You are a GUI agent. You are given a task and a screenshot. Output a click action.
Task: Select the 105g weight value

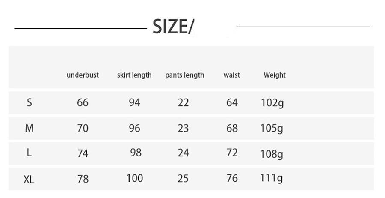(x=272, y=129)
